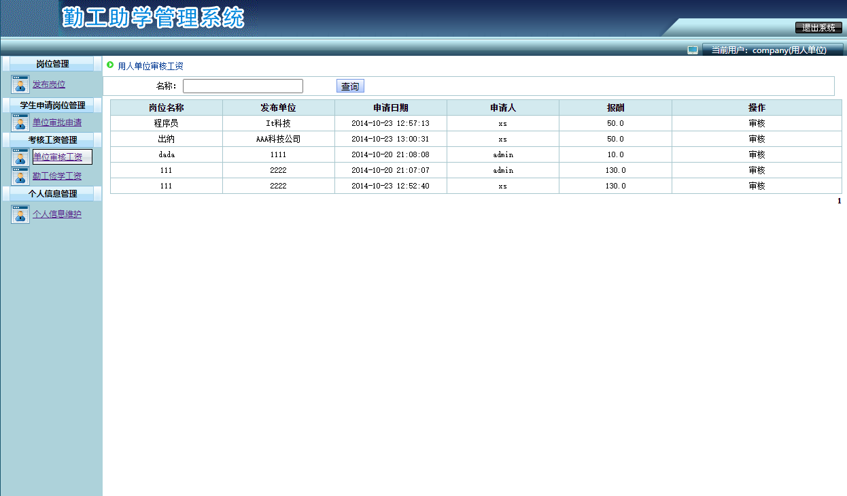Image resolution: width=847 pixels, height=496 pixels.
Task: Click the avatar icon beside 单位审核工资
Action: click(x=19, y=156)
